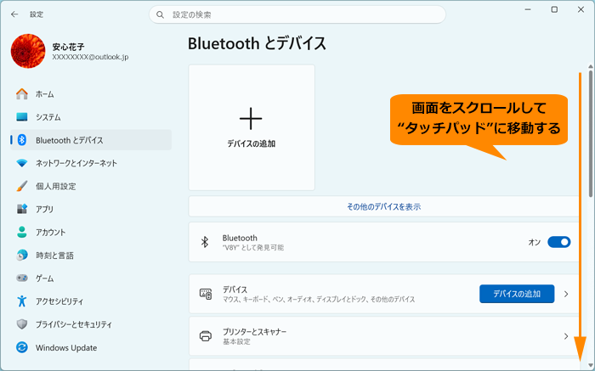Click the アクセシビリティ figure icon
Screen dimensions: 595x371
tap(21, 301)
